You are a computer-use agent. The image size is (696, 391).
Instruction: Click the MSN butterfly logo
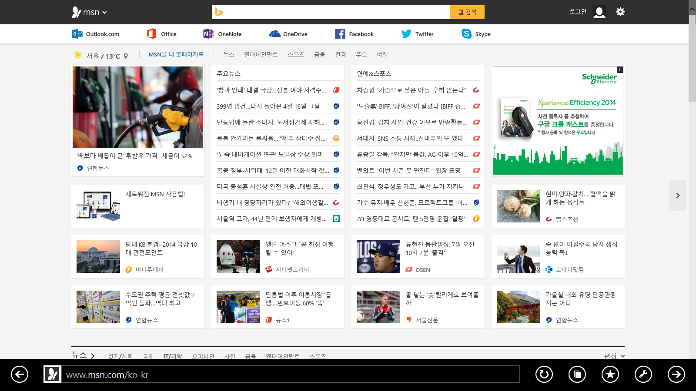(x=76, y=12)
